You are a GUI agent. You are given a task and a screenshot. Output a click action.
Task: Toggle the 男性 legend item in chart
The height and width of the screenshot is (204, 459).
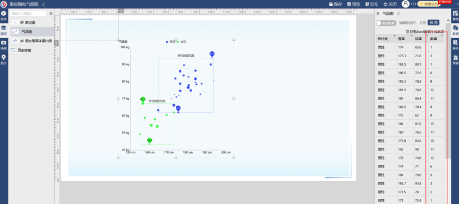coord(171,42)
